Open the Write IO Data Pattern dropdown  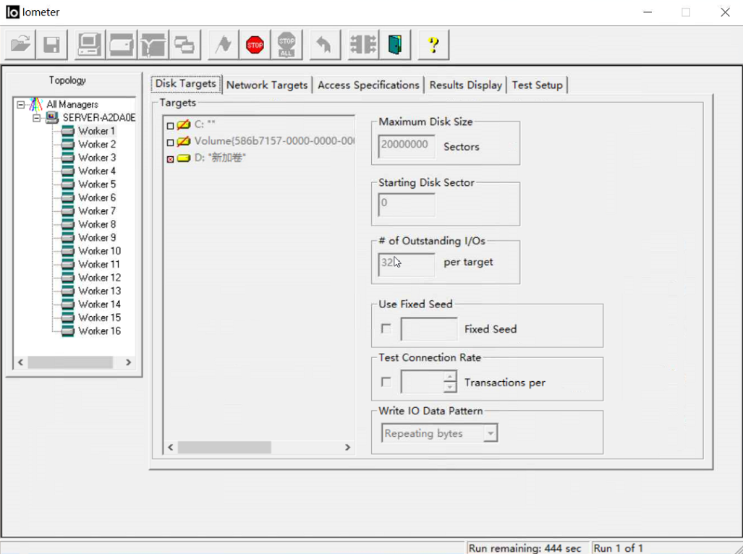[x=491, y=434]
